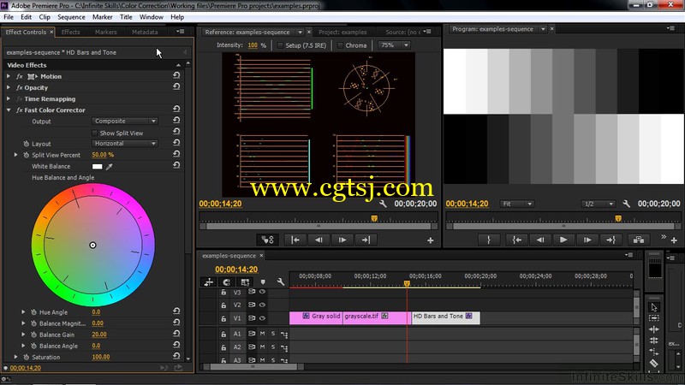
Task: Open the 75% zoom dropdown
Action: point(395,45)
